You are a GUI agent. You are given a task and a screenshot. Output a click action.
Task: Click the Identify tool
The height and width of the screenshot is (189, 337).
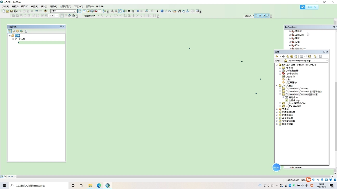click(x=162, y=11)
